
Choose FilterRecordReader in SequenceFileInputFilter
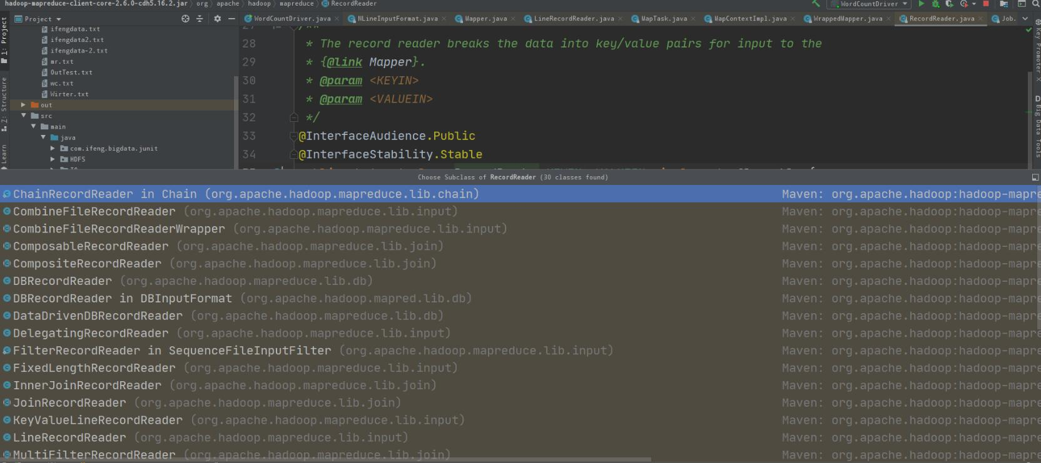click(520, 351)
